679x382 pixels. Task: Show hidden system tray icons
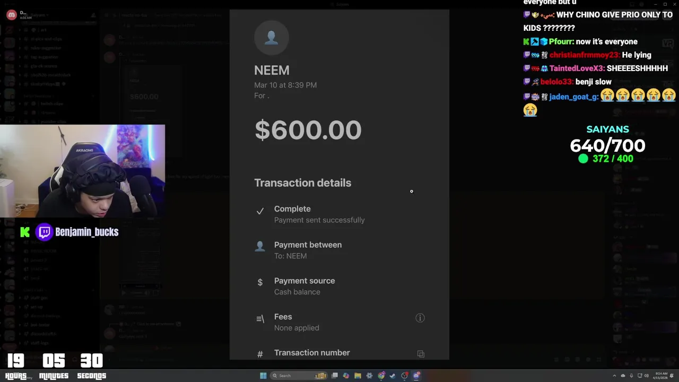click(614, 376)
